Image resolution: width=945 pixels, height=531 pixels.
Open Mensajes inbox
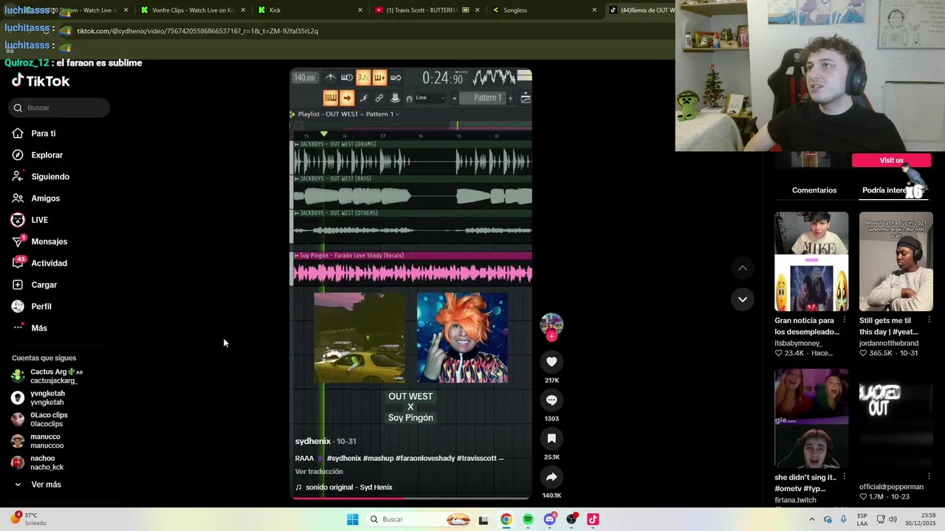(x=40, y=241)
